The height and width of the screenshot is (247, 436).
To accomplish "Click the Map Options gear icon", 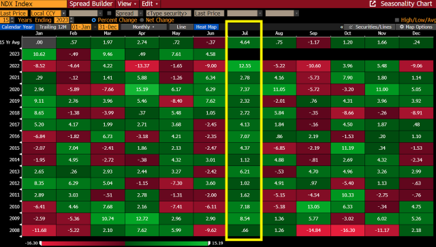I will coord(402,27).
